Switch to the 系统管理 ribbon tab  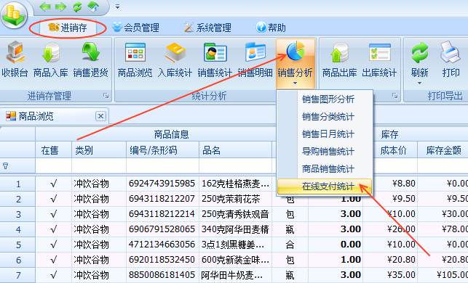pos(207,28)
